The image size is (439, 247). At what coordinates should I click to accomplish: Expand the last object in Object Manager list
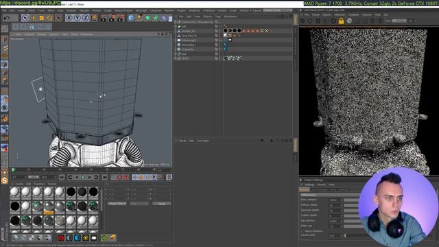coord(176,58)
